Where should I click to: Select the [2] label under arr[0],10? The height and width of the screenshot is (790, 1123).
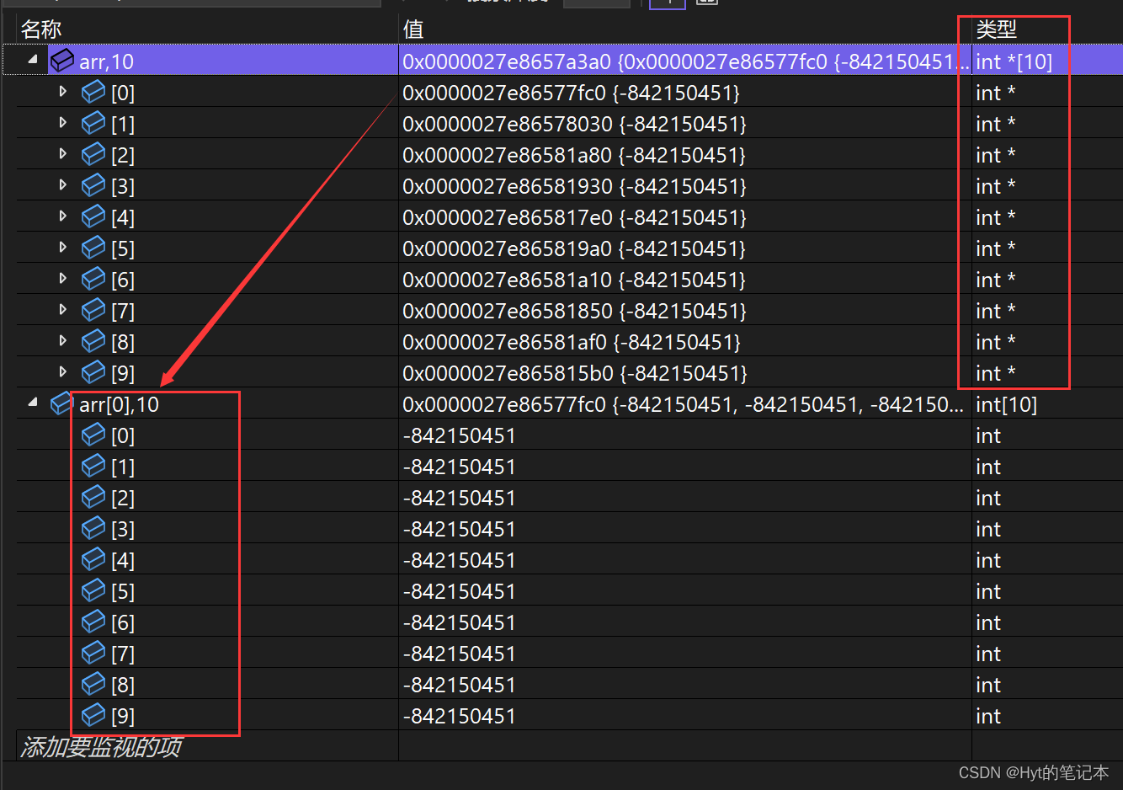click(x=123, y=498)
